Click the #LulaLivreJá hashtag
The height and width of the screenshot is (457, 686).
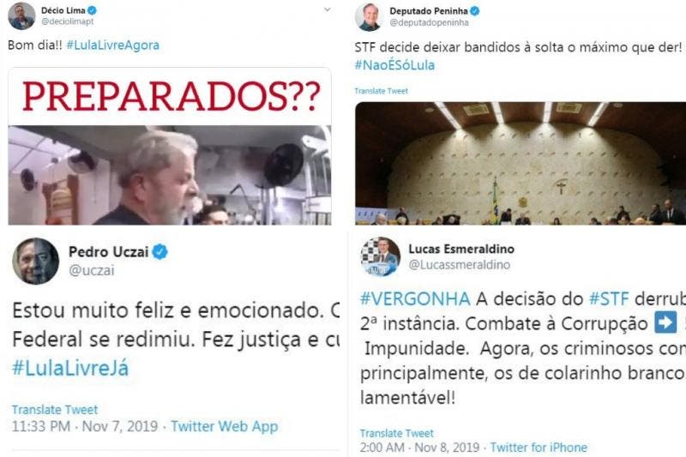70,368
